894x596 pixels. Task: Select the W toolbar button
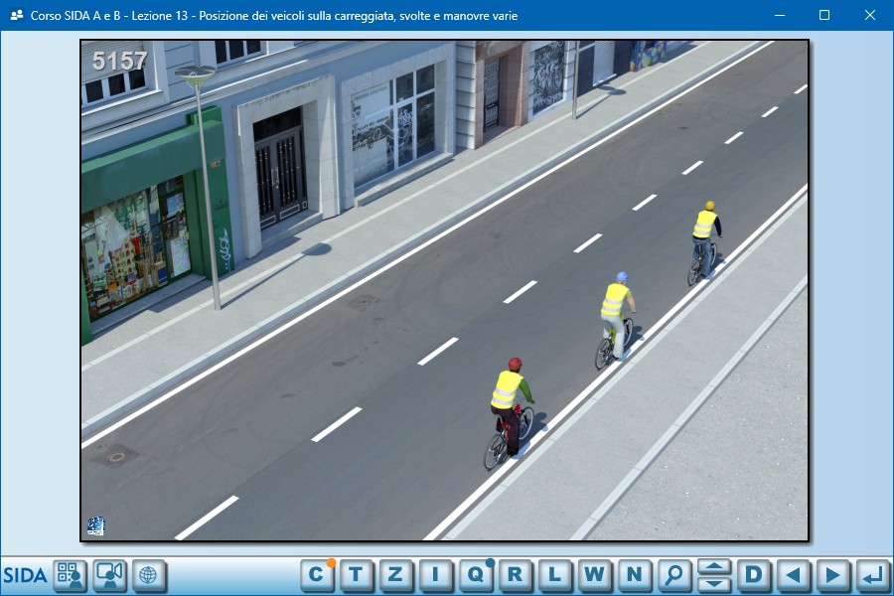[x=595, y=574]
